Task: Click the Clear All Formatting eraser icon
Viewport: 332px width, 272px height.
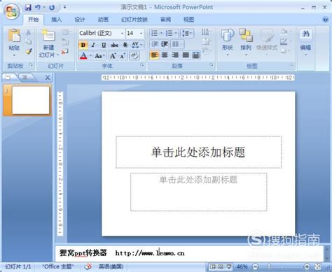Action: (x=134, y=56)
